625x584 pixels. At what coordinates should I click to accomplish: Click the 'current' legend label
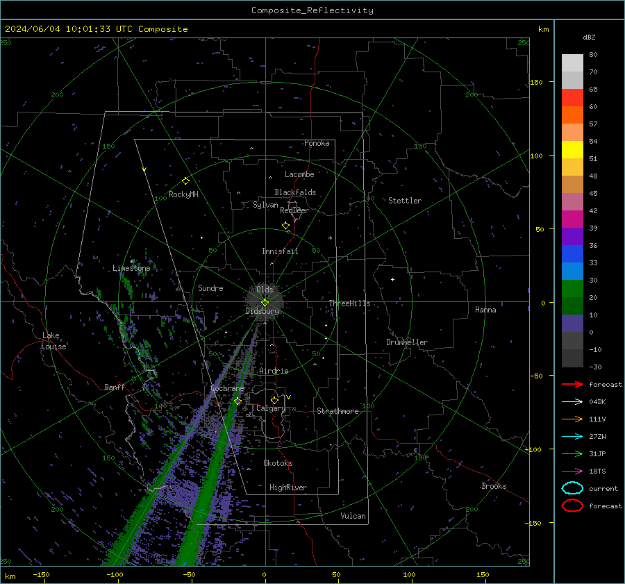point(603,488)
